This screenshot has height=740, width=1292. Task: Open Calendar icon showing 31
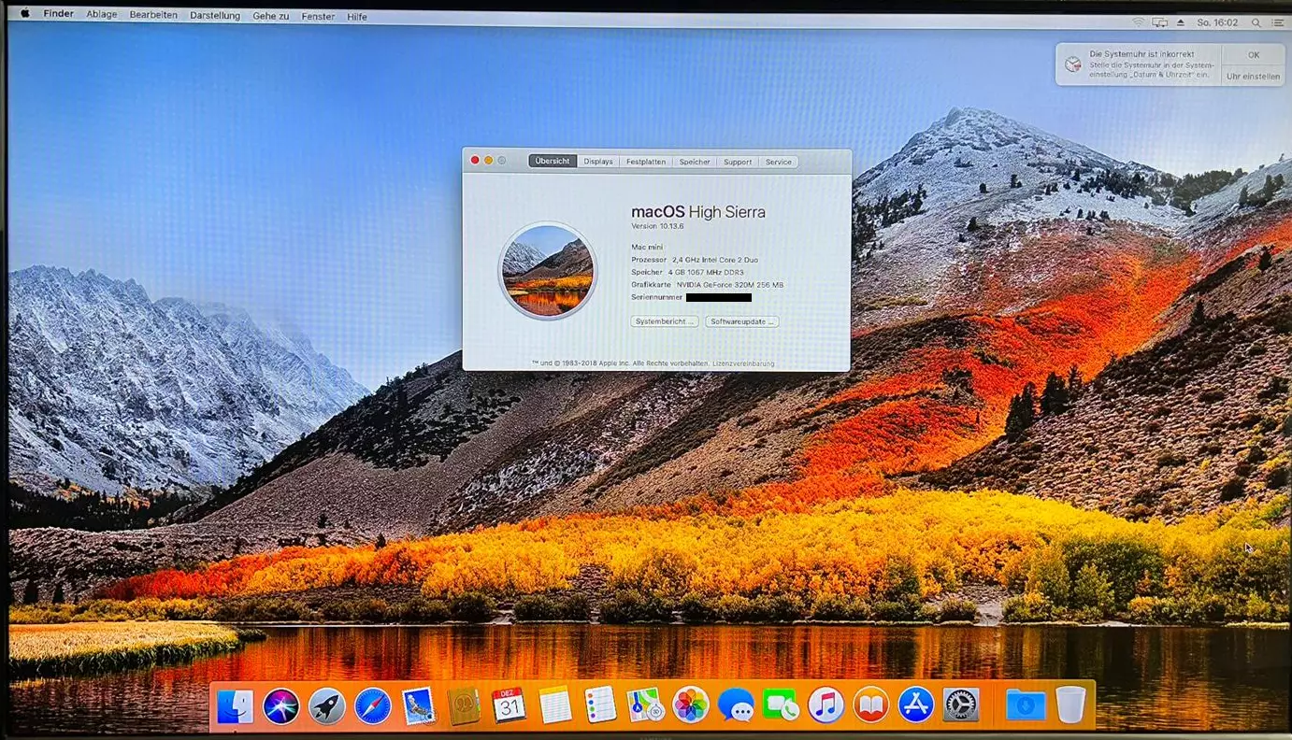point(509,705)
